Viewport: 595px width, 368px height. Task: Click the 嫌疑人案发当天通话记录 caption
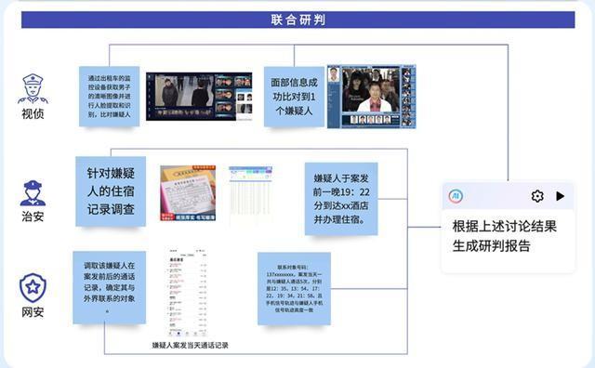click(x=190, y=346)
